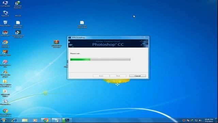Click the Photoshop CC banner image
218x123 pixels.
coord(108,43)
